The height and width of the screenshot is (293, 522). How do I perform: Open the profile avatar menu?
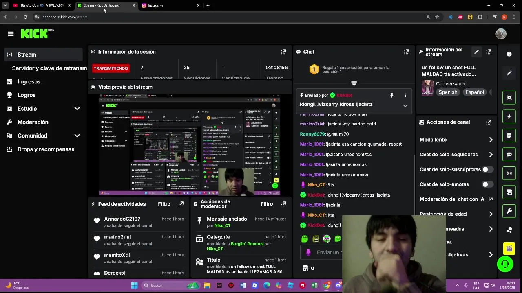(501, 34)
